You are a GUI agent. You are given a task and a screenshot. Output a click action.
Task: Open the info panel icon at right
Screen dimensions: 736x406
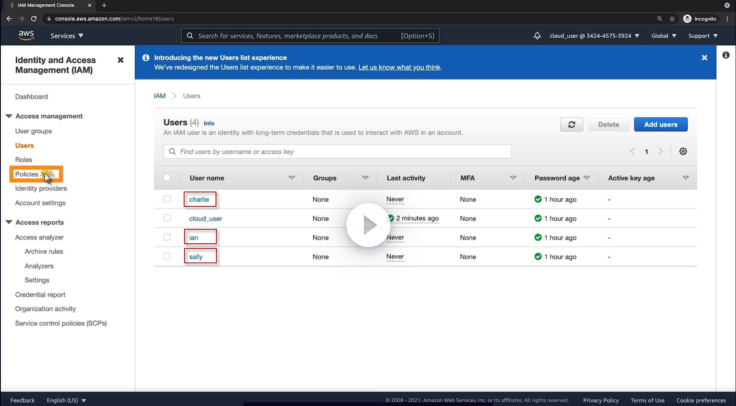click(x=726, y=55)
